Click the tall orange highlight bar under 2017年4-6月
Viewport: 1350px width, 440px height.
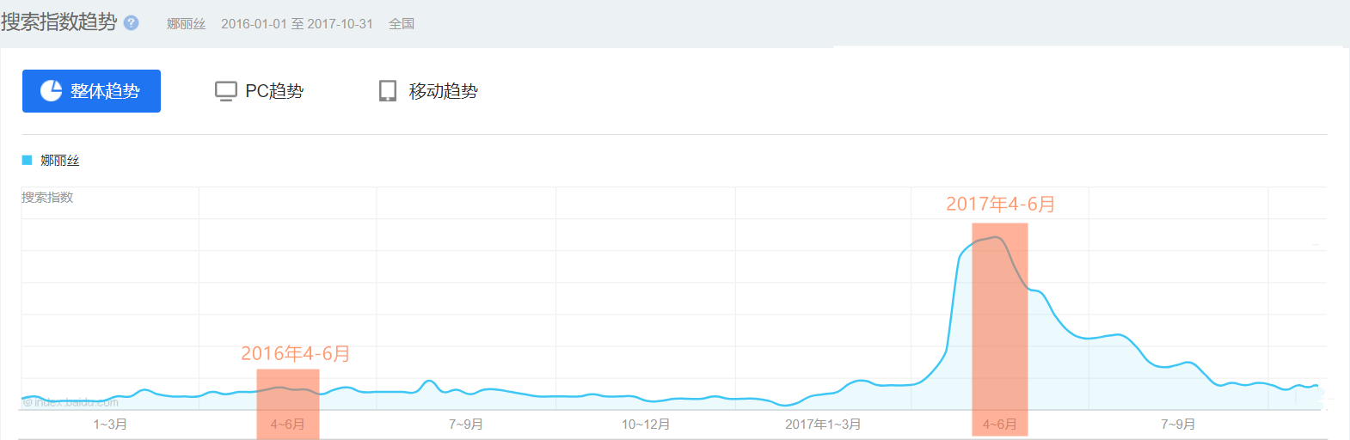click(x=999, y=327)
